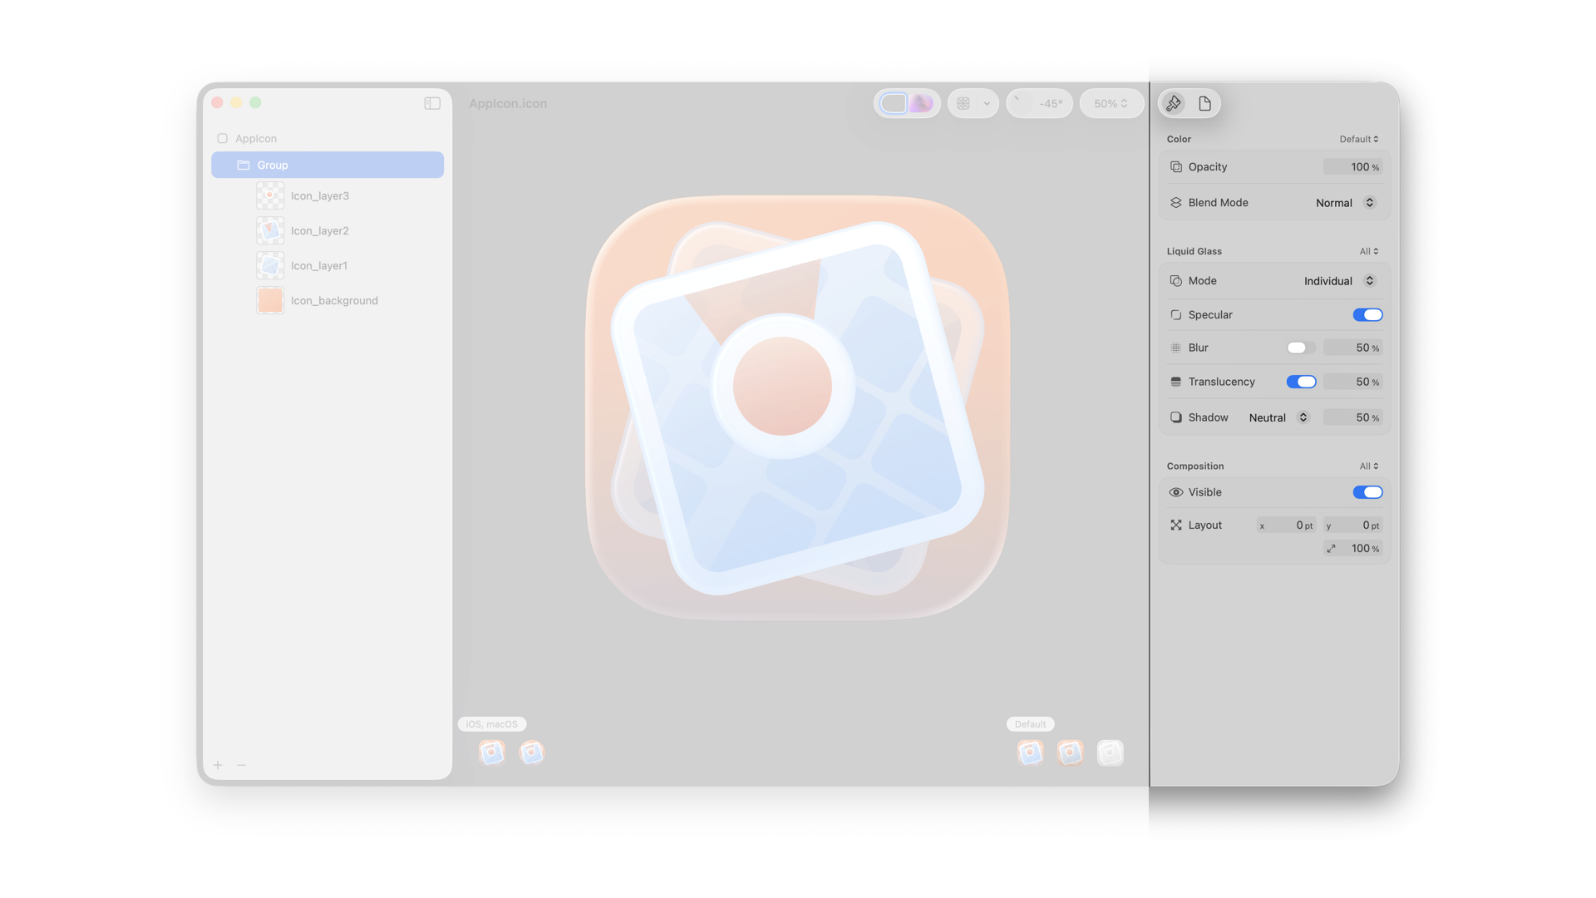The height and width of the screenshot is (898, 1596).
Task: Select the Icon_layer2 layer
Action: tap(320, 231)
